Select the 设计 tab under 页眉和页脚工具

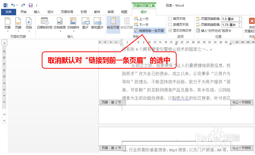pos(144,12)
